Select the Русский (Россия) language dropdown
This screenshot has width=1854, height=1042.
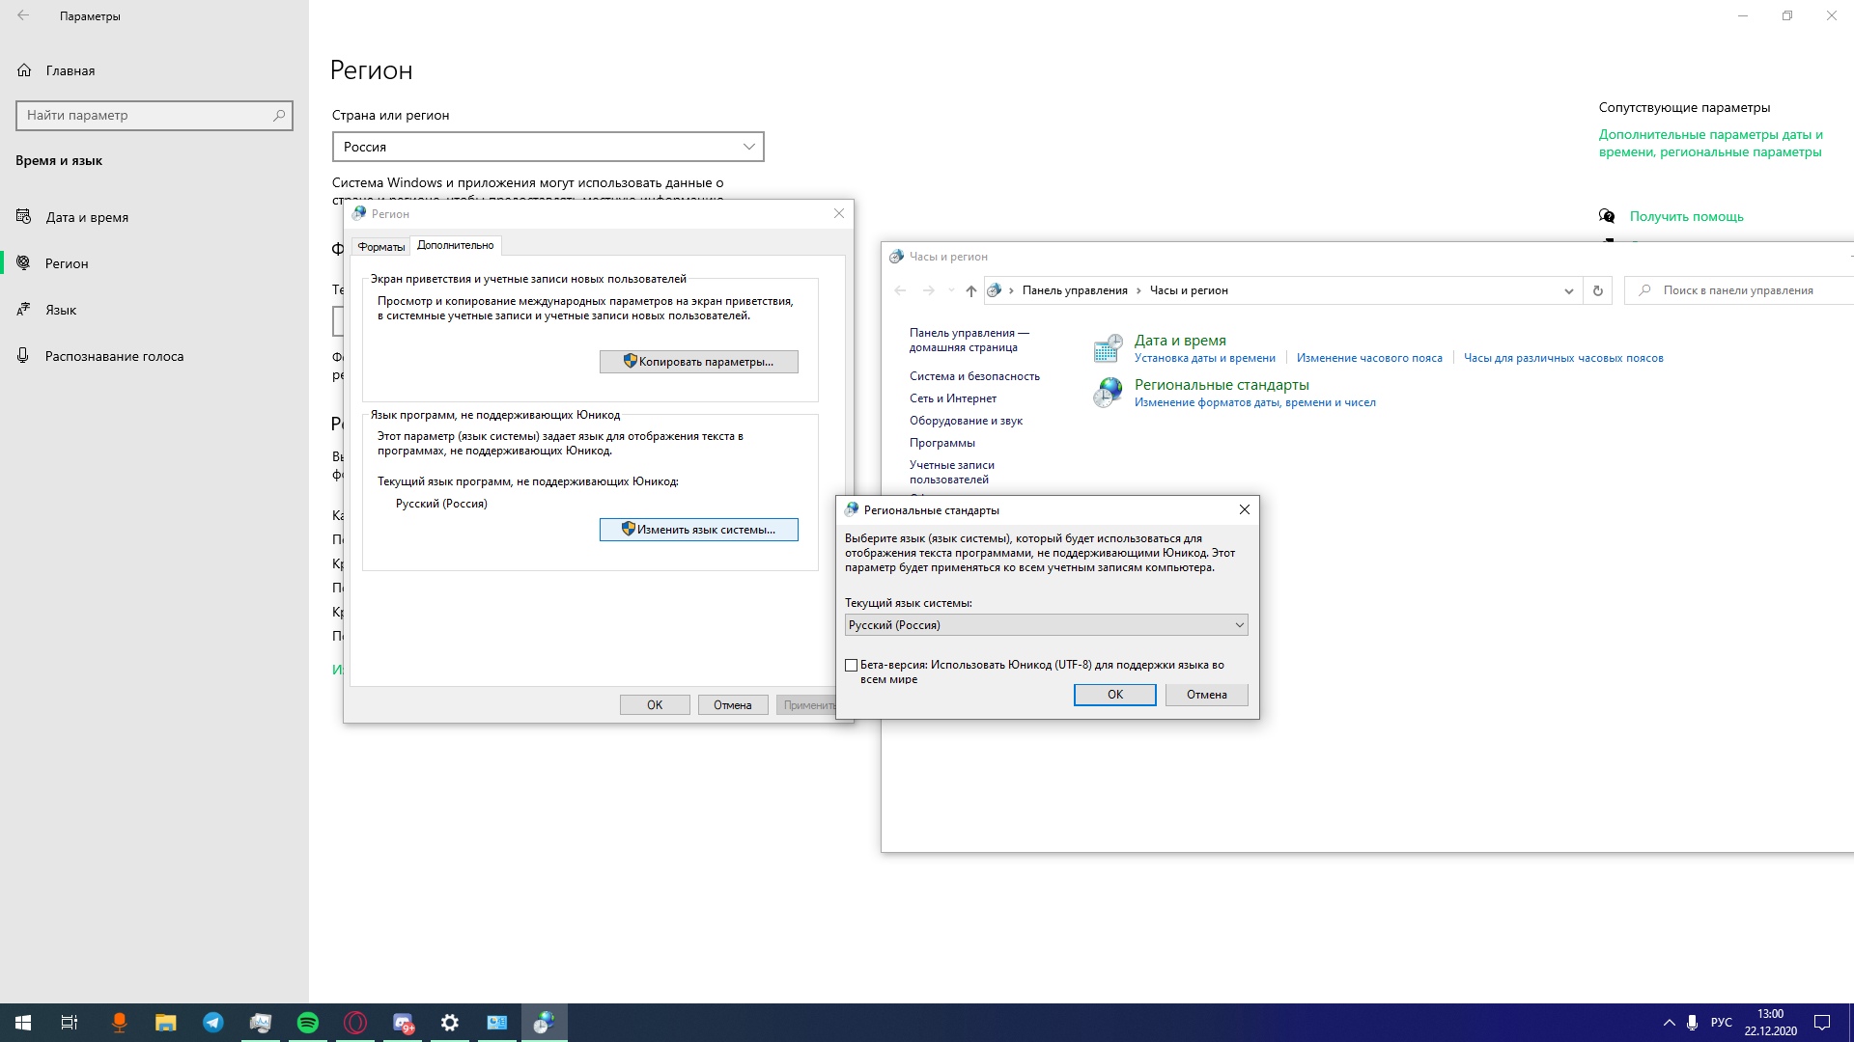tap(1044, 624)
